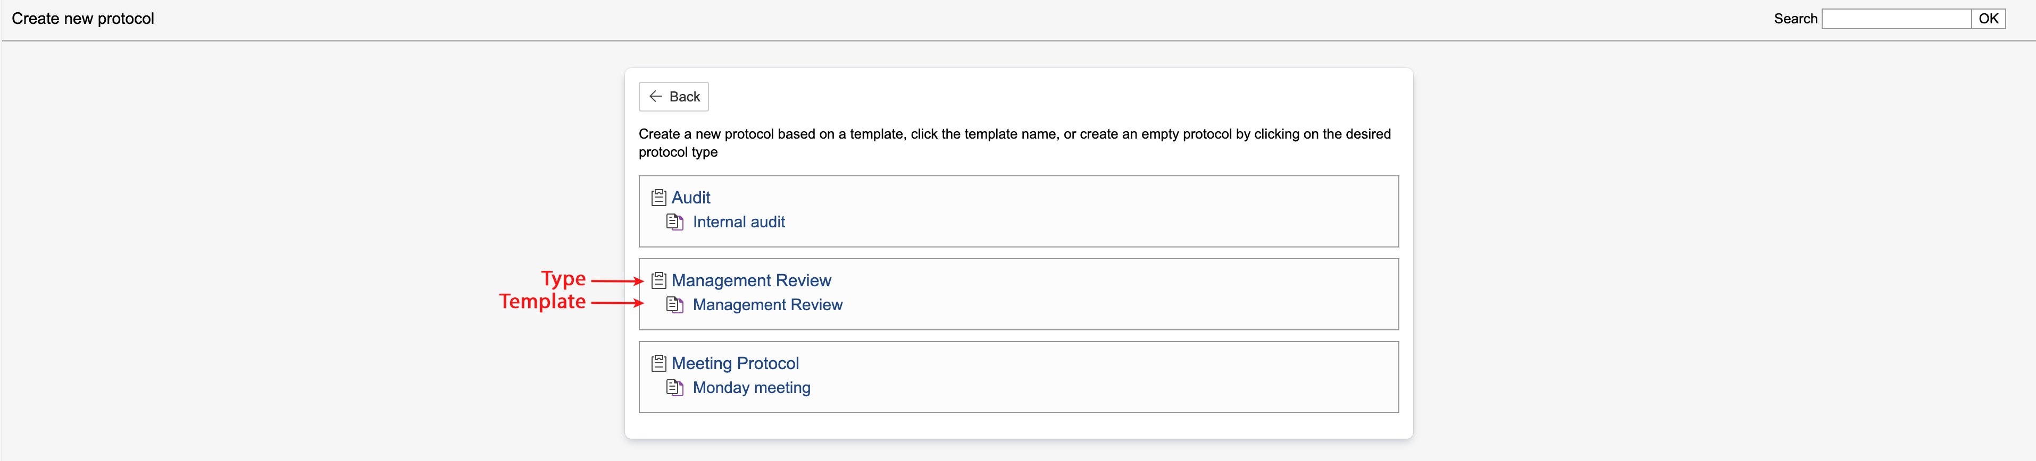2036x461 pixels.
Task: Click the red Template annotation label
Action: pyautogui.click(x=542, y=302)
